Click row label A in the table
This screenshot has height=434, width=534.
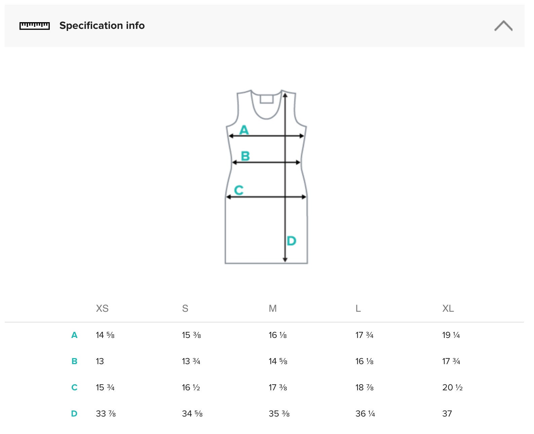tap(74, 335)
